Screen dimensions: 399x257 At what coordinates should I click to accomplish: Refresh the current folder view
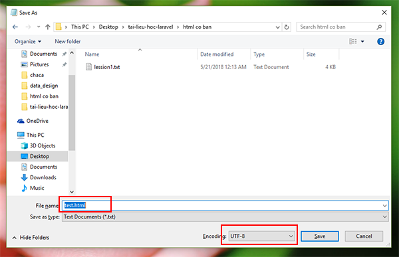pyautogui.click(x=287, y=27)
